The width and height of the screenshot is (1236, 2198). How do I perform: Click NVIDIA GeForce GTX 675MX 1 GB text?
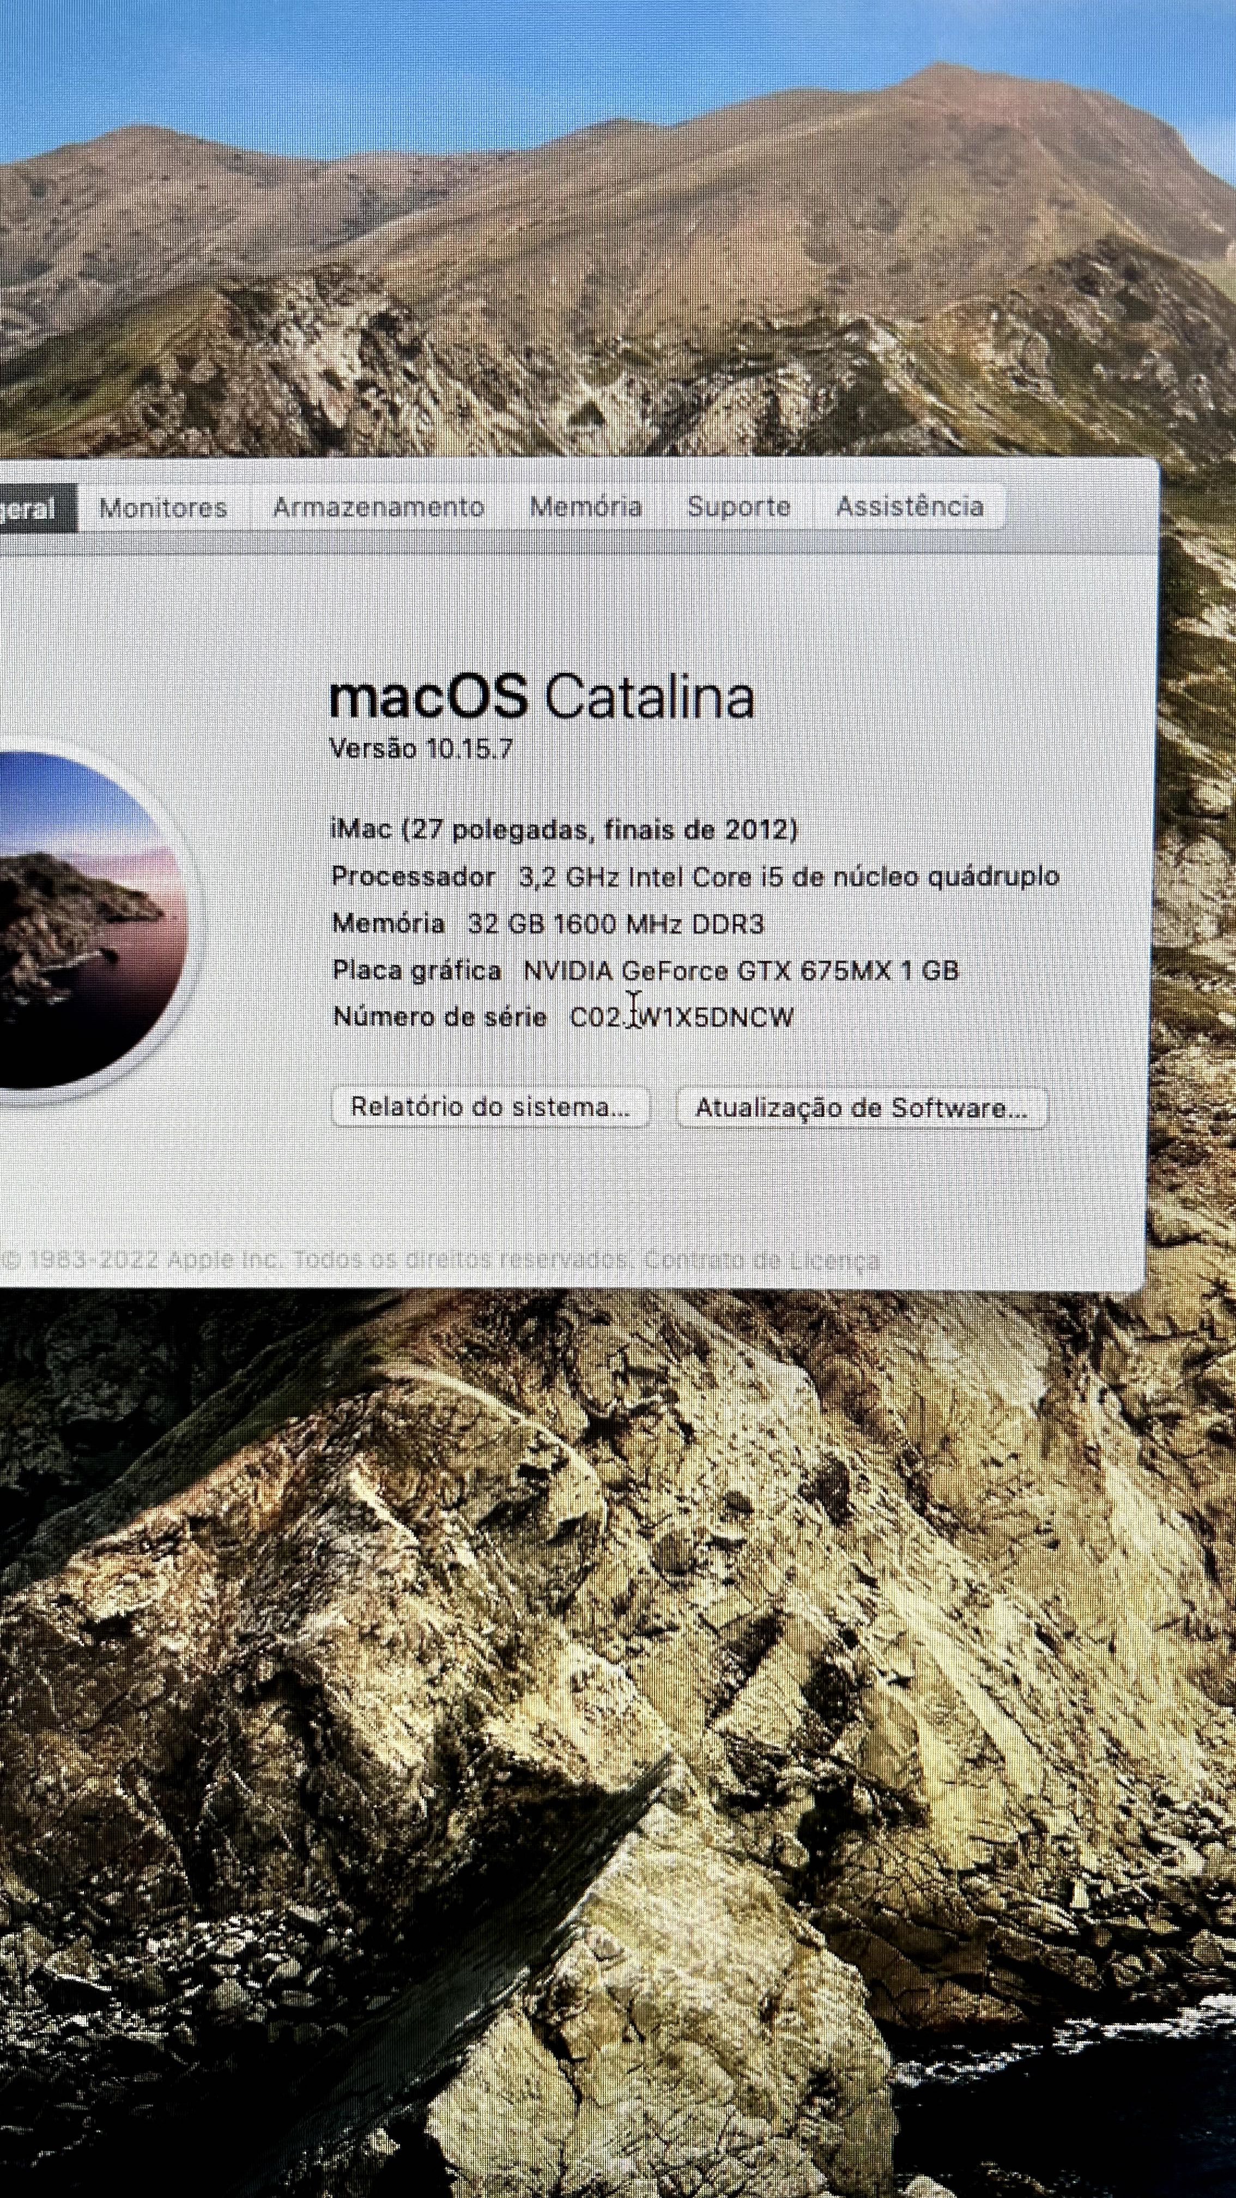(x=741, y=970)
